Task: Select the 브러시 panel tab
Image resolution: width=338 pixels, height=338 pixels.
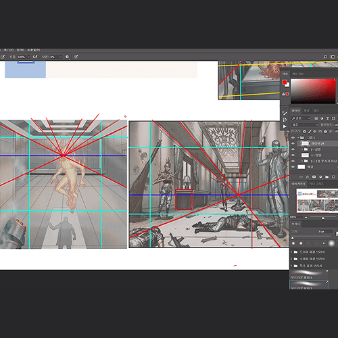Action: (x=295, y=224)
